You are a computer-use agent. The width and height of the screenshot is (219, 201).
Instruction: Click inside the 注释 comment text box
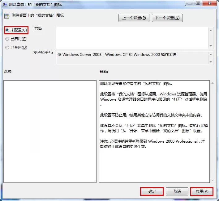(x=132, y=38)
